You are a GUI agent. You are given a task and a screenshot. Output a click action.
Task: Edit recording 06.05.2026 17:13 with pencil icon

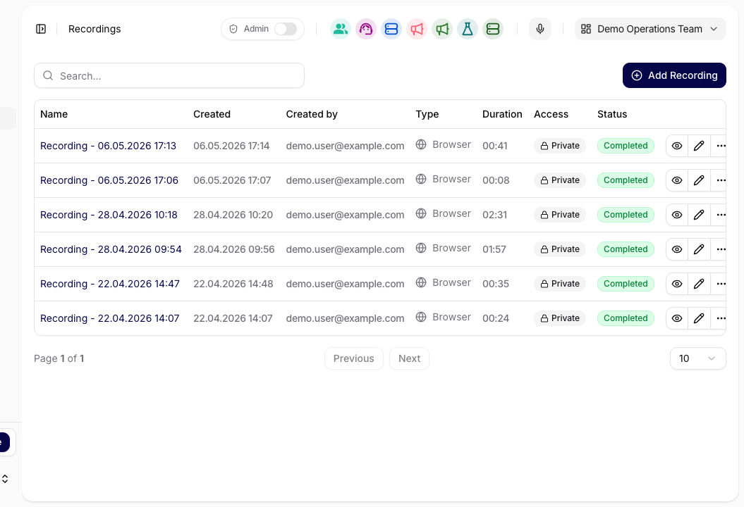699,146
